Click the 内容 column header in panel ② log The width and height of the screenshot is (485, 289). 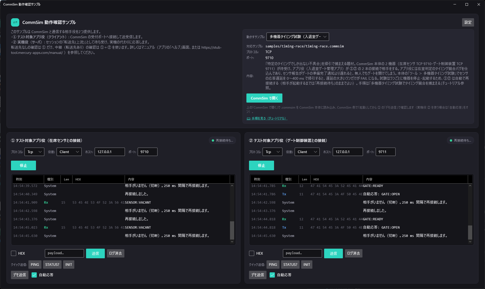(415, 179)
